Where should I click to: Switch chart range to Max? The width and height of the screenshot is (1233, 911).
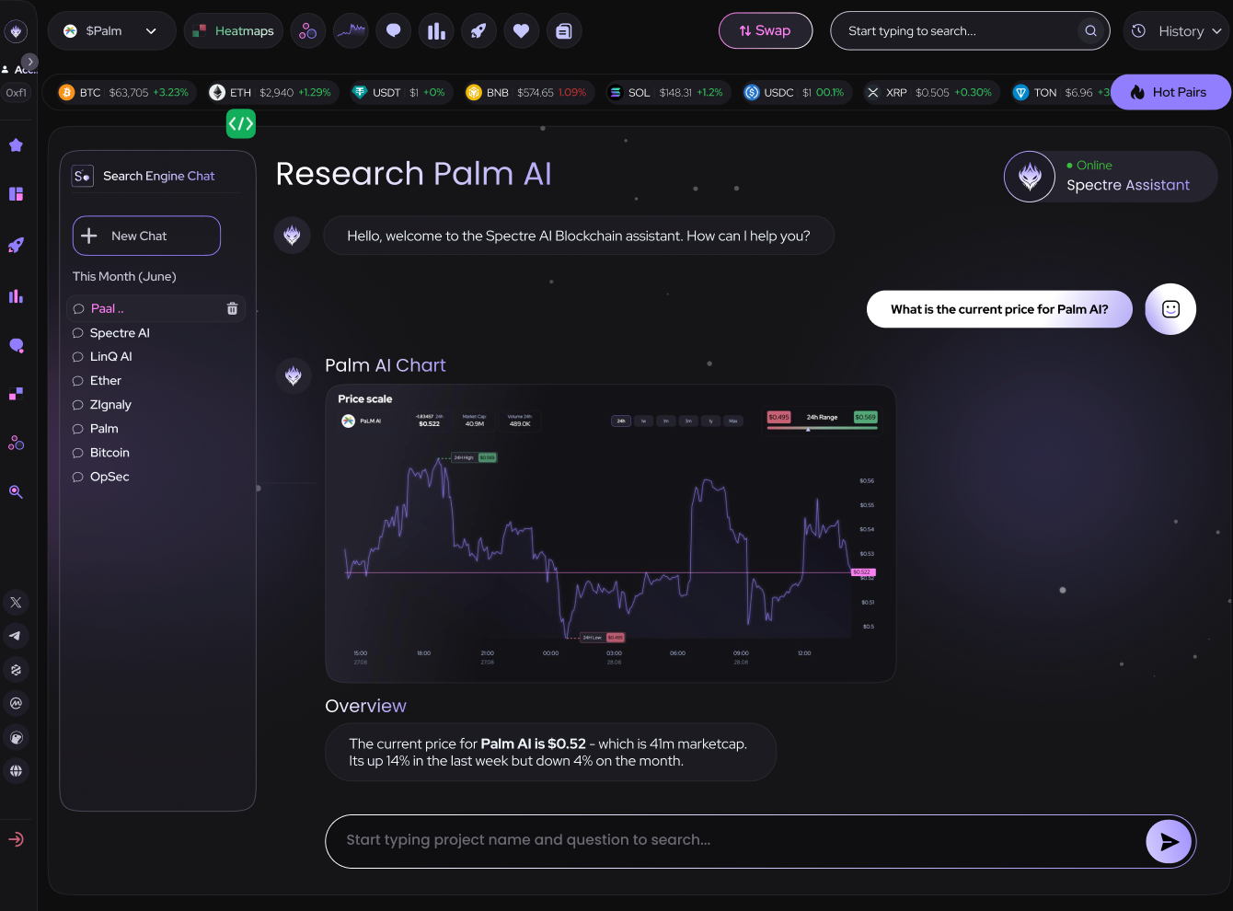(733, 421)
